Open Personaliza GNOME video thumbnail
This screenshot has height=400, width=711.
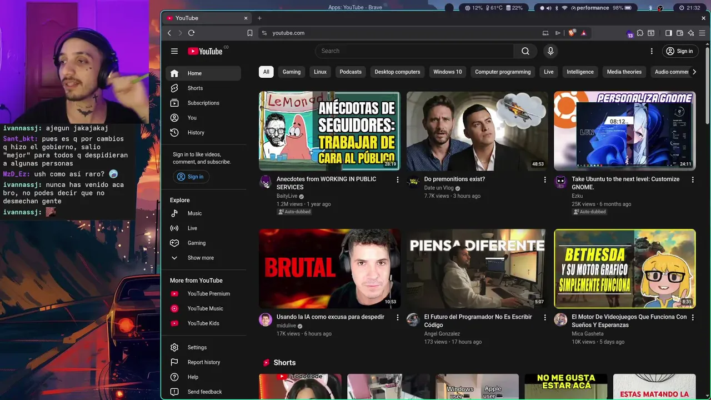(x=624, y=131)
